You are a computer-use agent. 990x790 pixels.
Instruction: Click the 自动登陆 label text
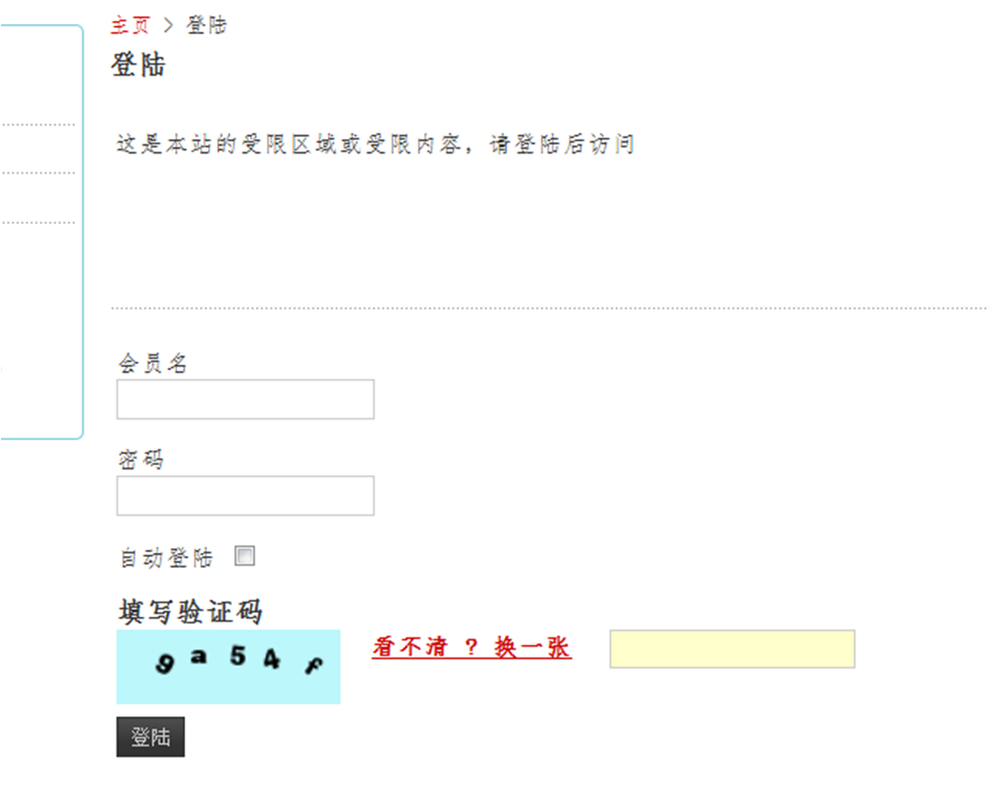pos(167,558)
